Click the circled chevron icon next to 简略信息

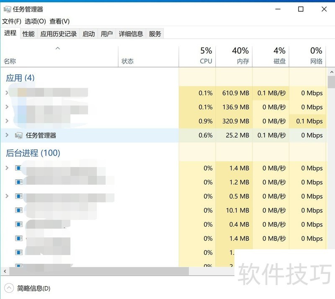click(9, 288)
